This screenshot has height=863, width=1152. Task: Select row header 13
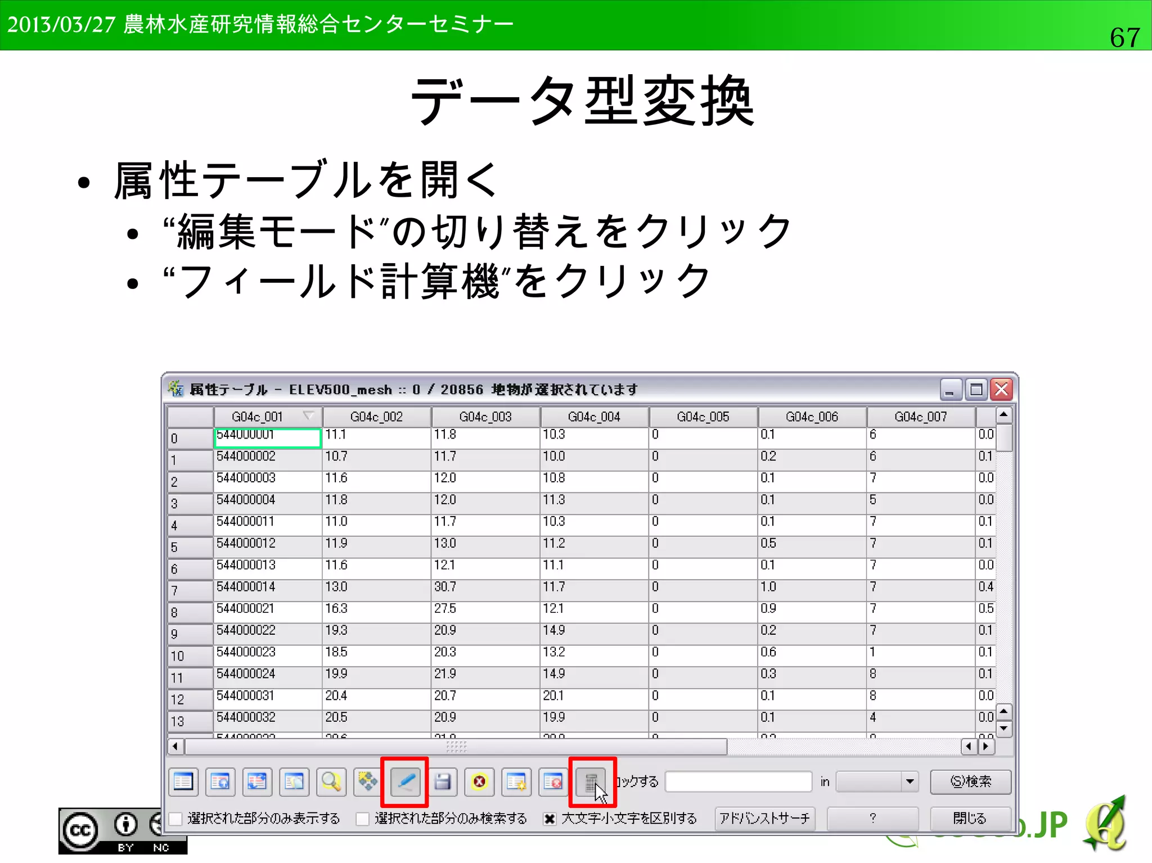coord(190,721)
